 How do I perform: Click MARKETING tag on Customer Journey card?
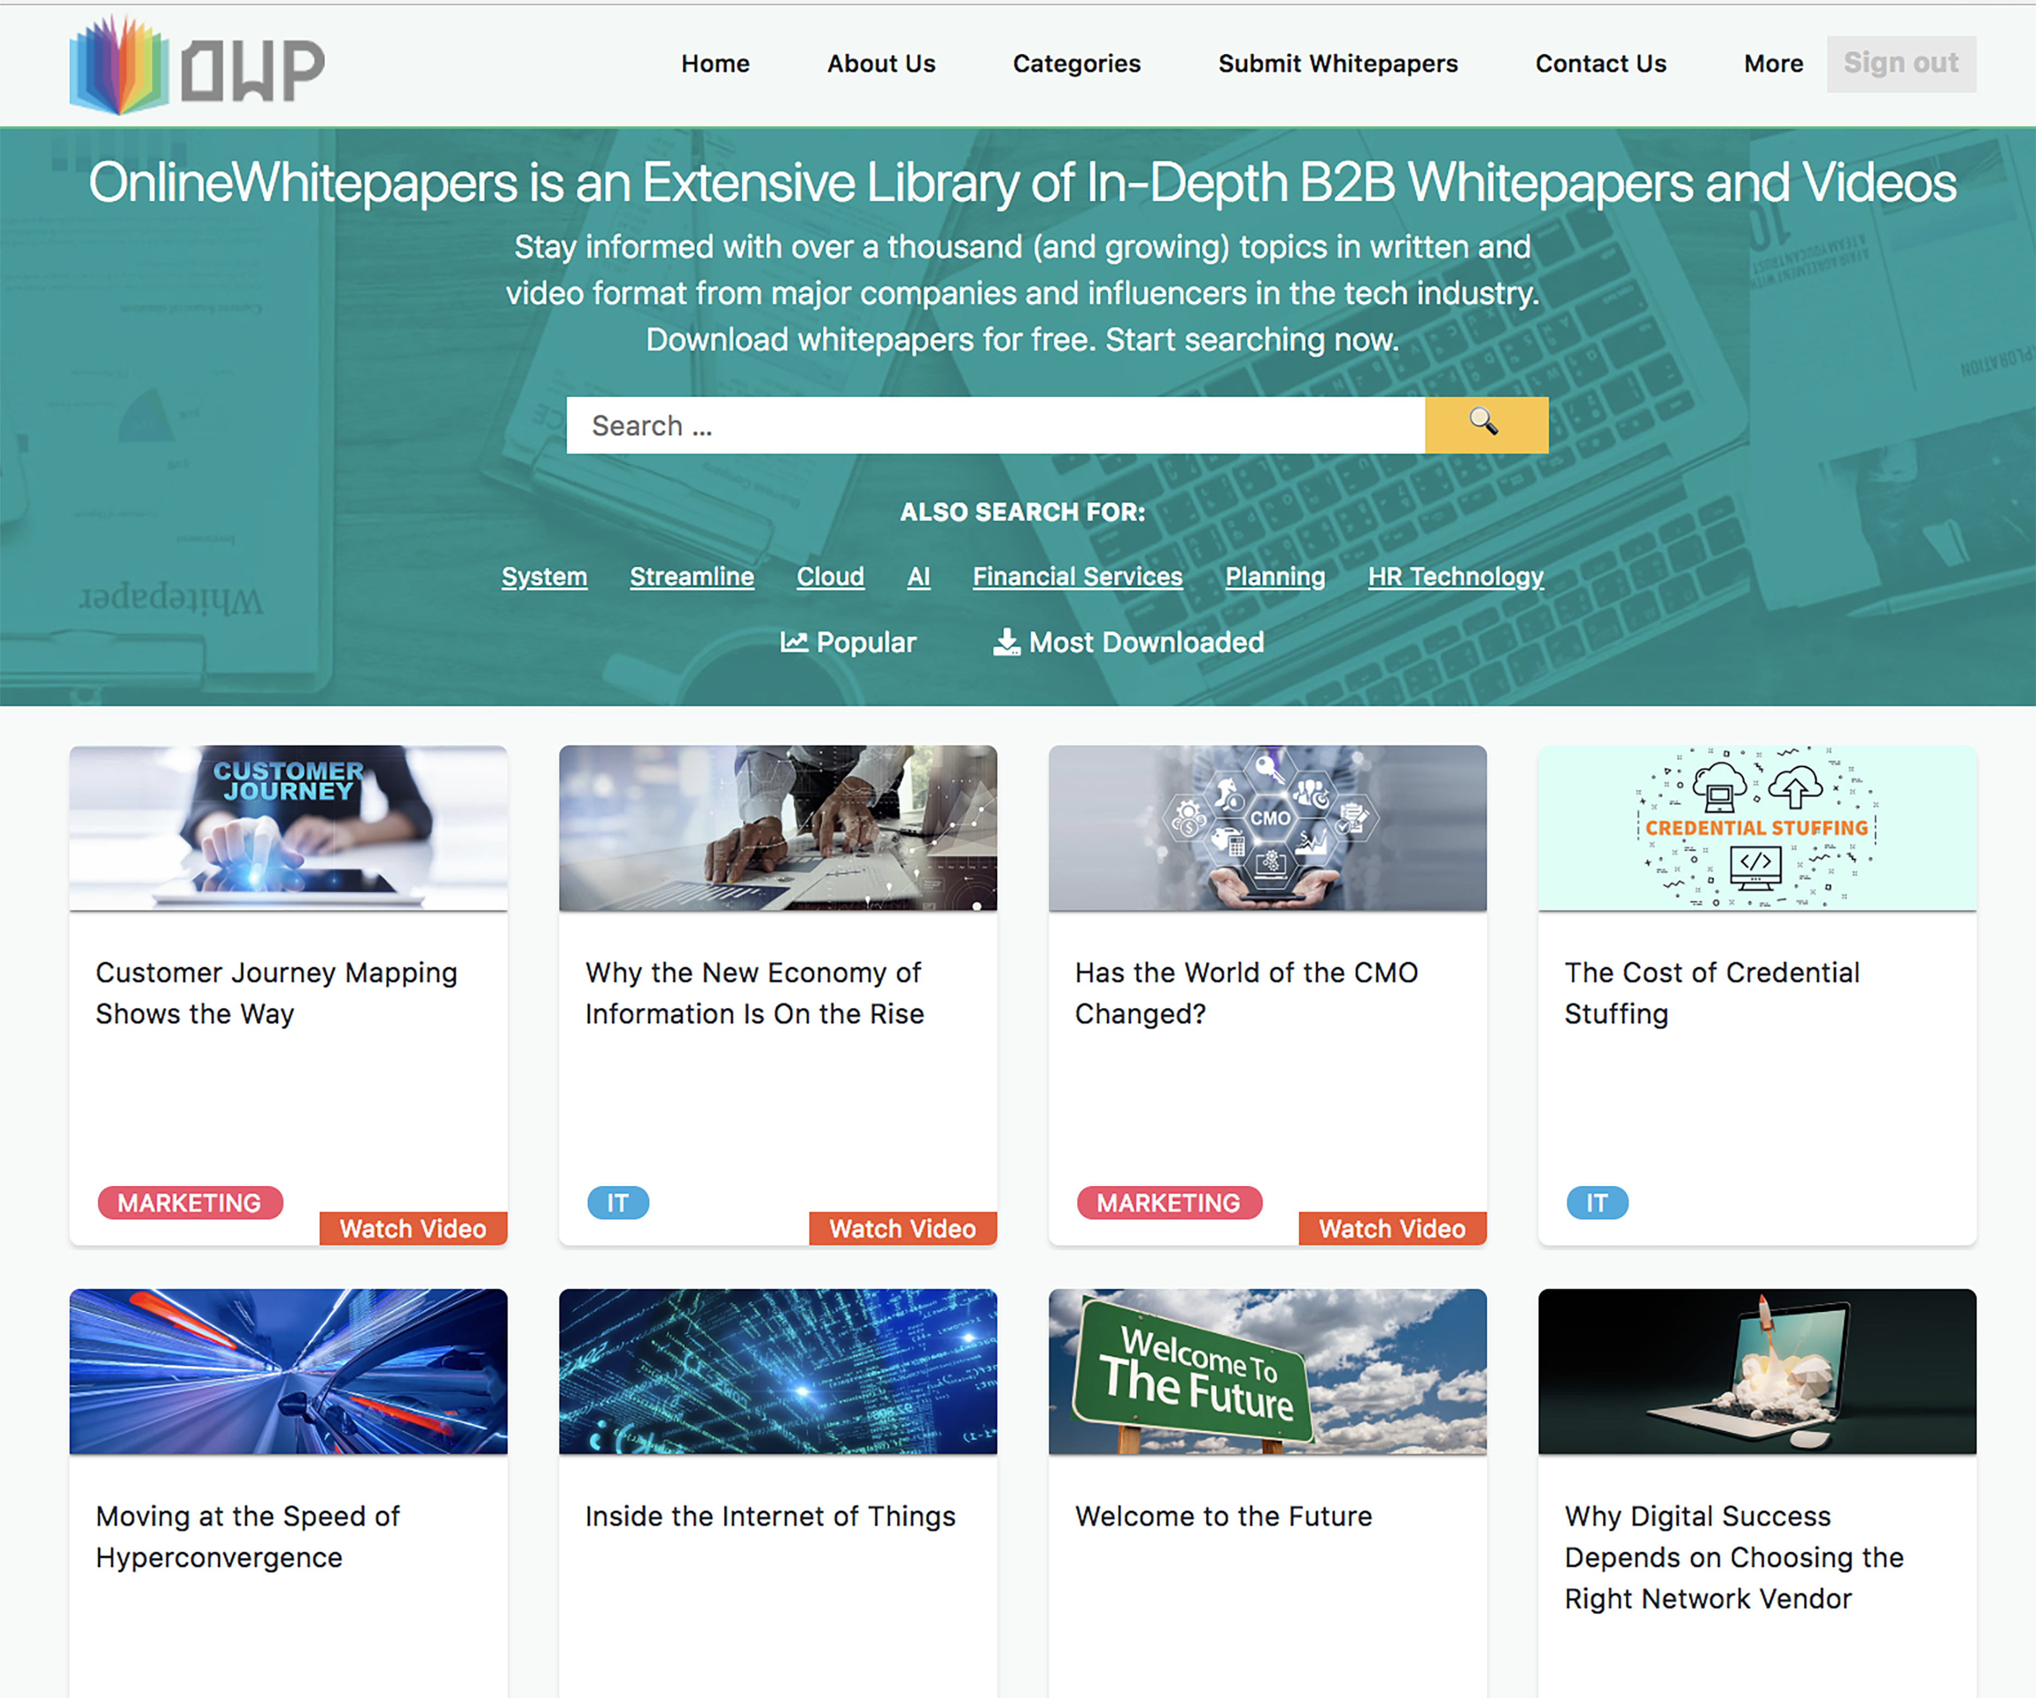click(x=190, y=1203)
